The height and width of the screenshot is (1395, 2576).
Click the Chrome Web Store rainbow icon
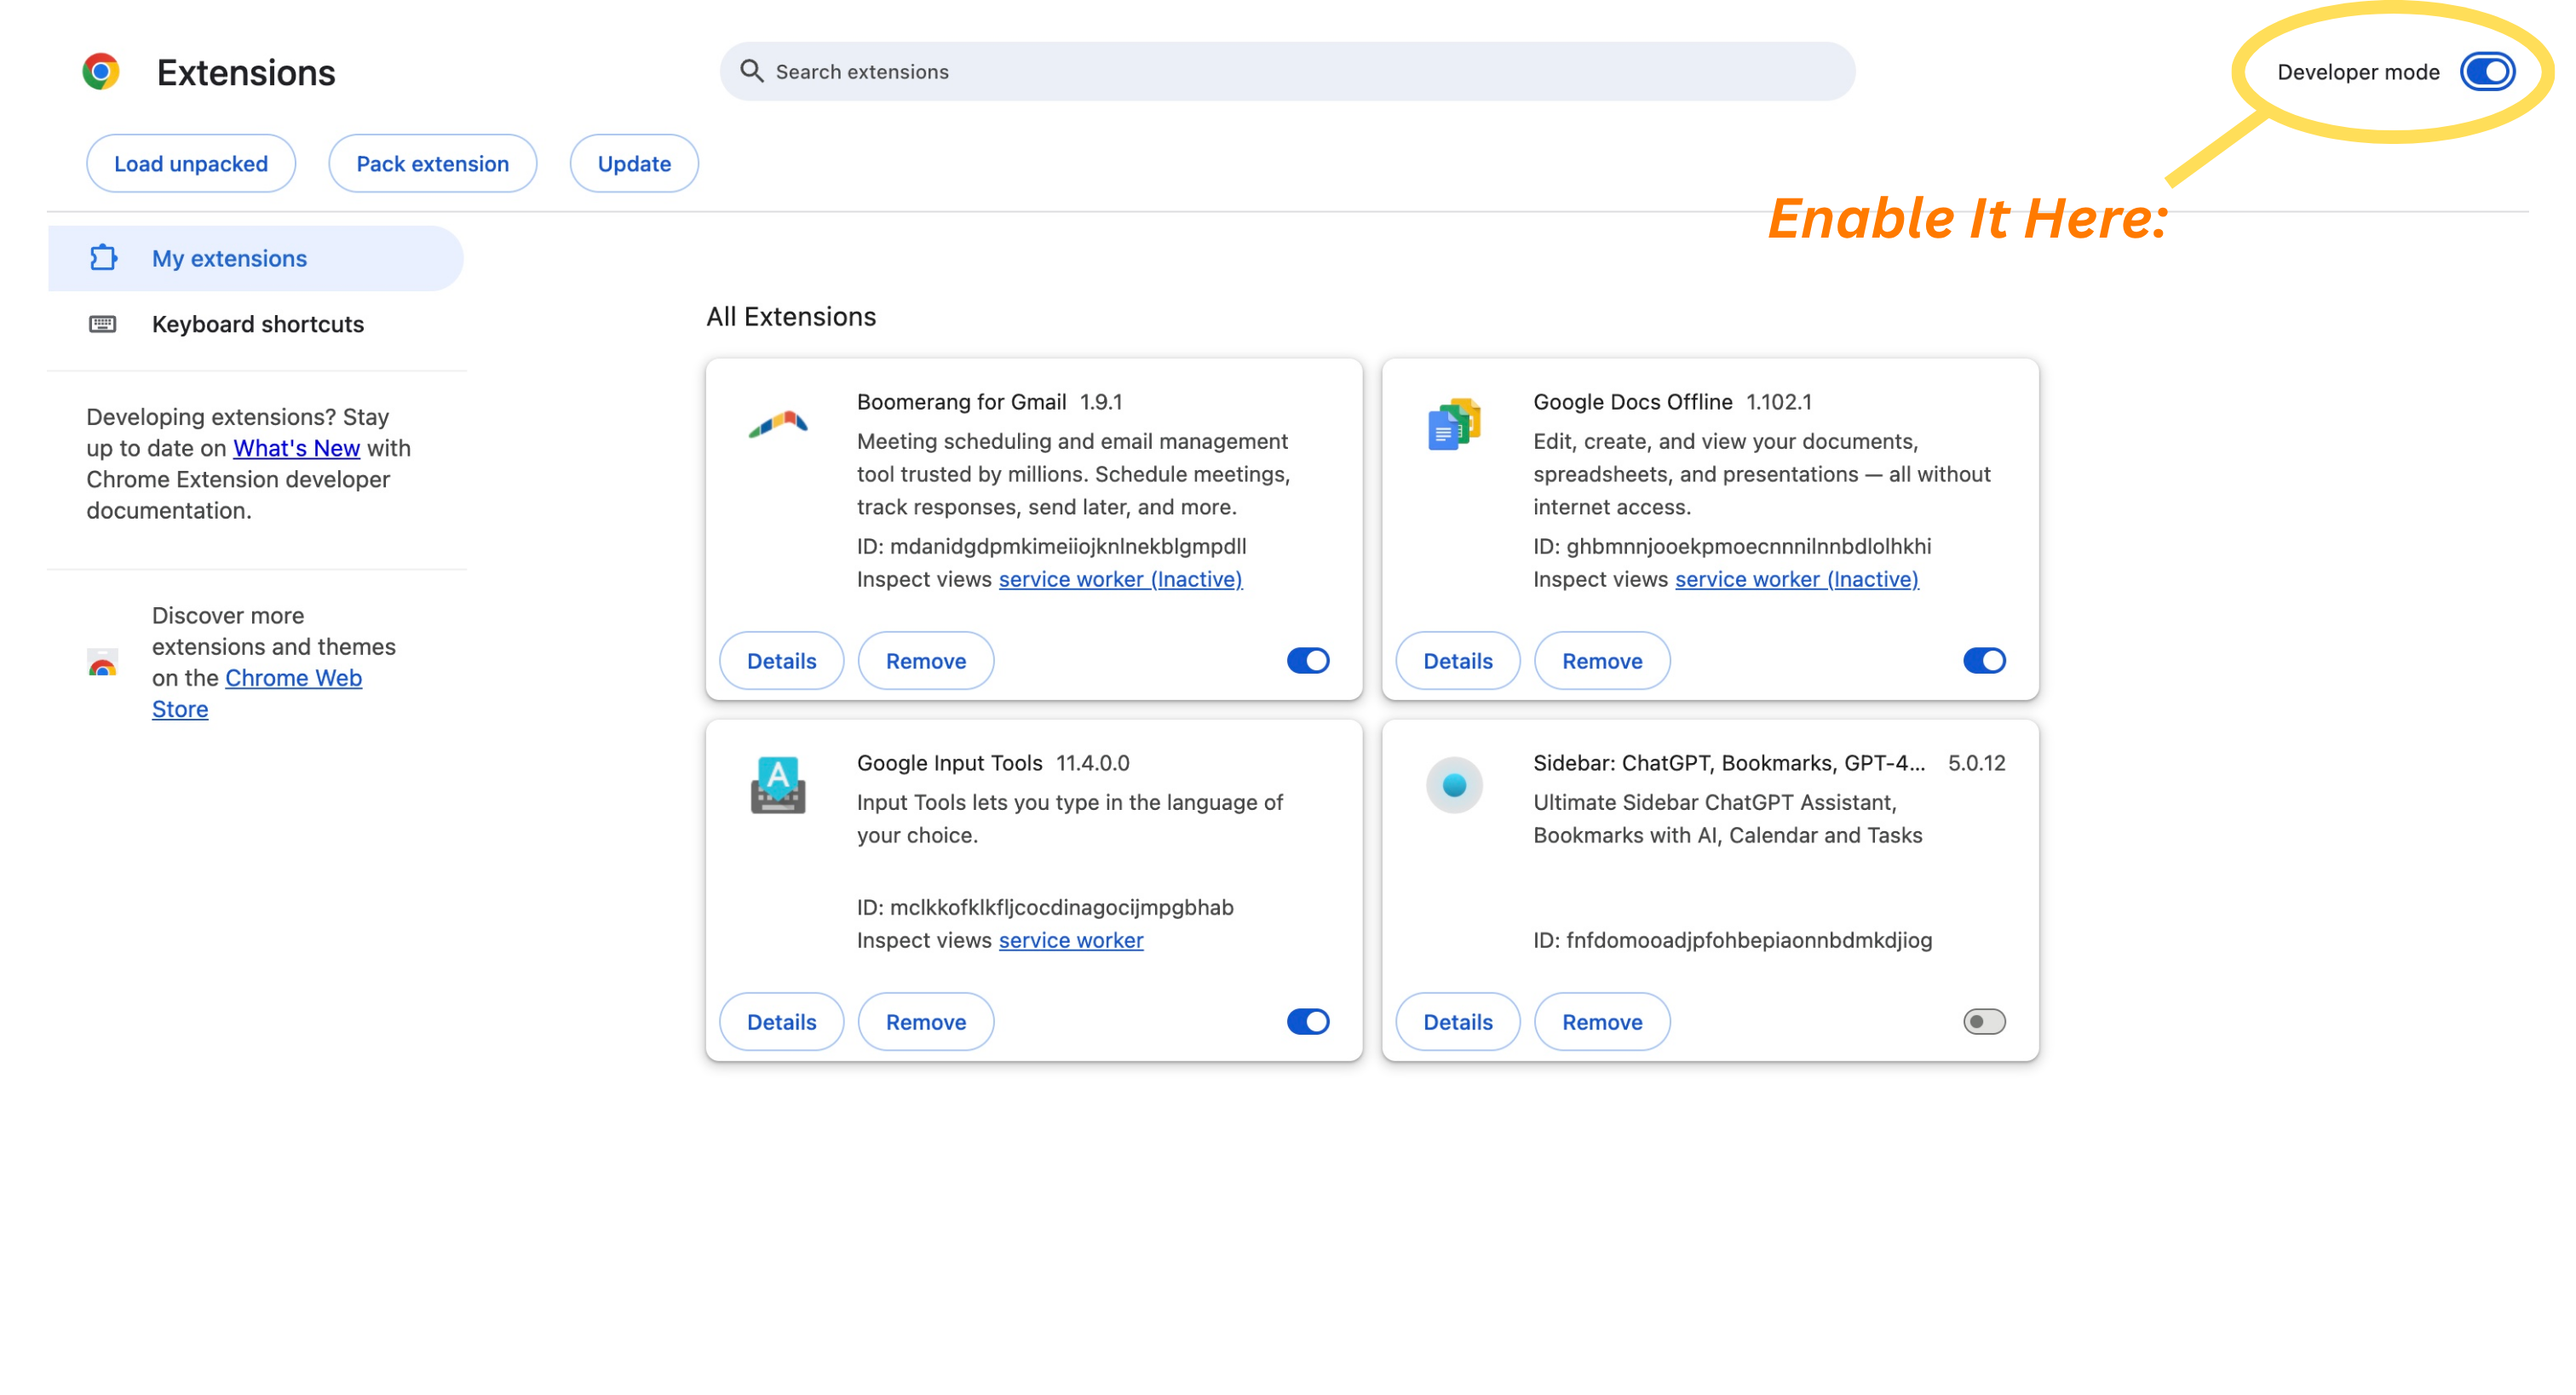102,663
